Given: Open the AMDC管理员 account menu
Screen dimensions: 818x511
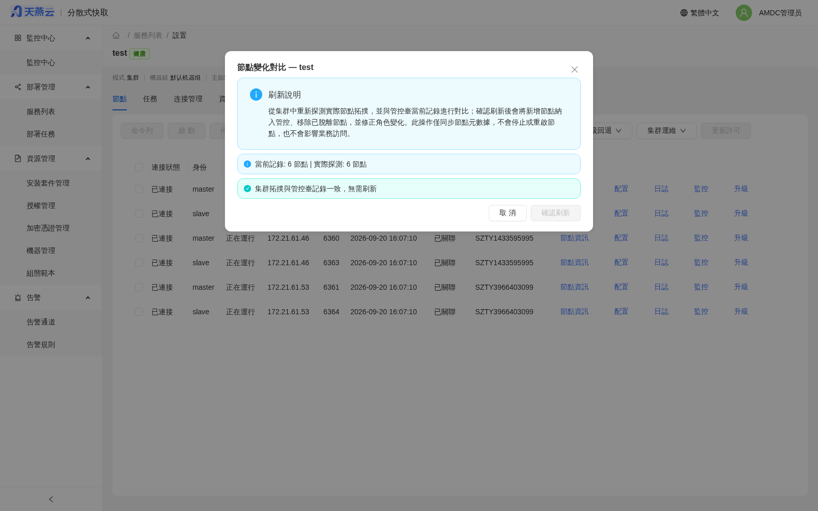Looking at the screenshot, I should coord(780,13).
